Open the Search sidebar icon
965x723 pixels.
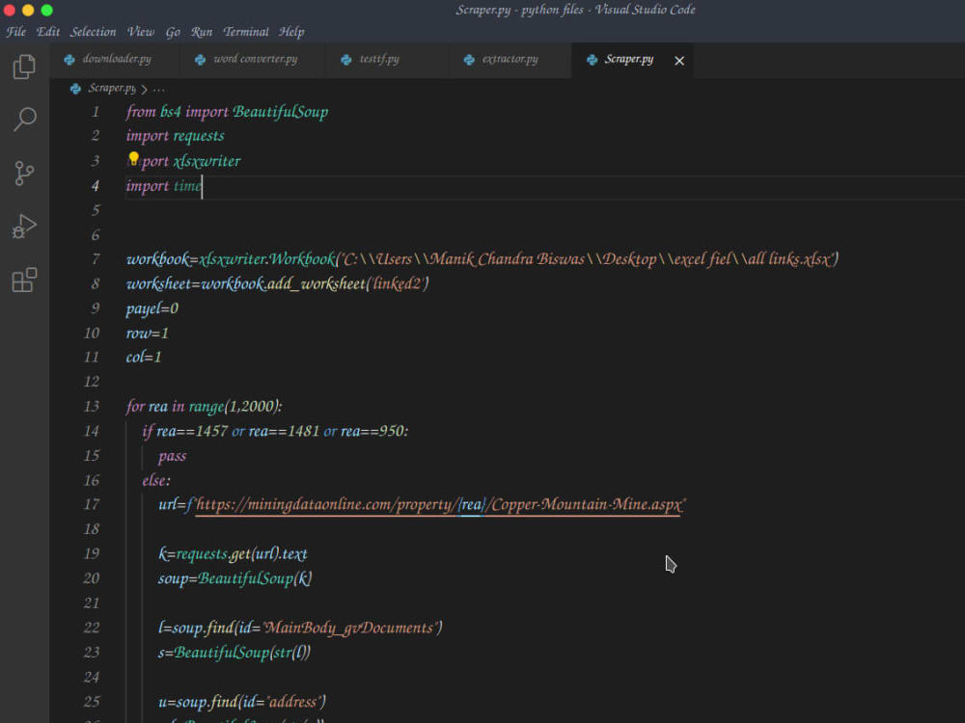click(24, 119)
